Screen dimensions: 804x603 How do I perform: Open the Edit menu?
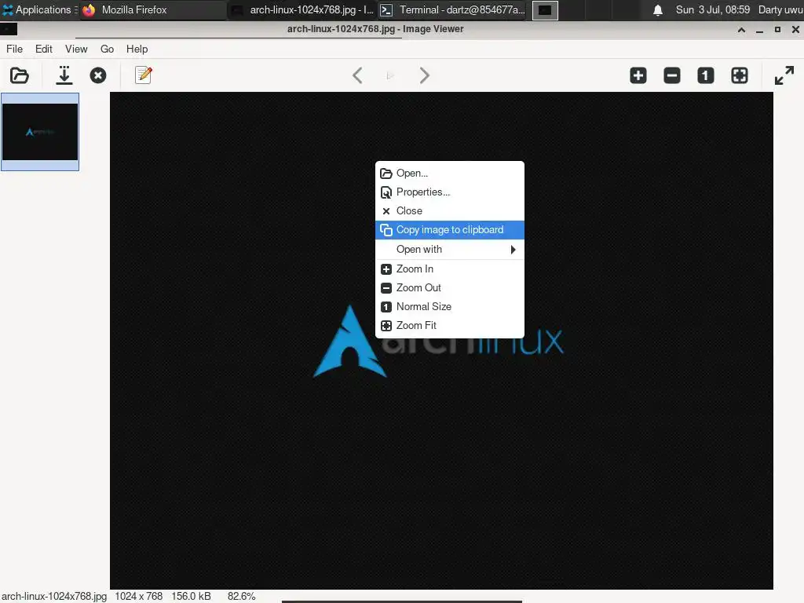(x=44, y=49)
